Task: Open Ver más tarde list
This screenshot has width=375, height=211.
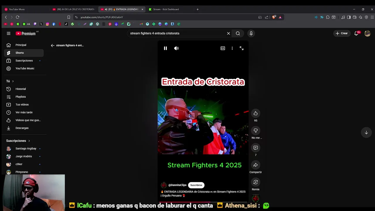Action: tap(24, 113)
